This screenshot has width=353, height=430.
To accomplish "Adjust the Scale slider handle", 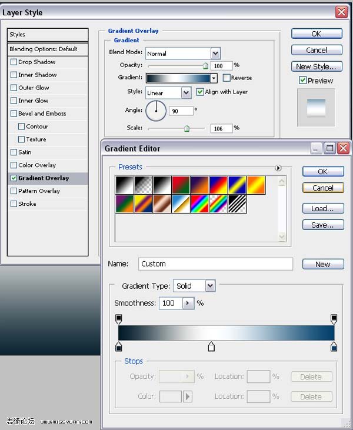I will click(x=187, y=128).
